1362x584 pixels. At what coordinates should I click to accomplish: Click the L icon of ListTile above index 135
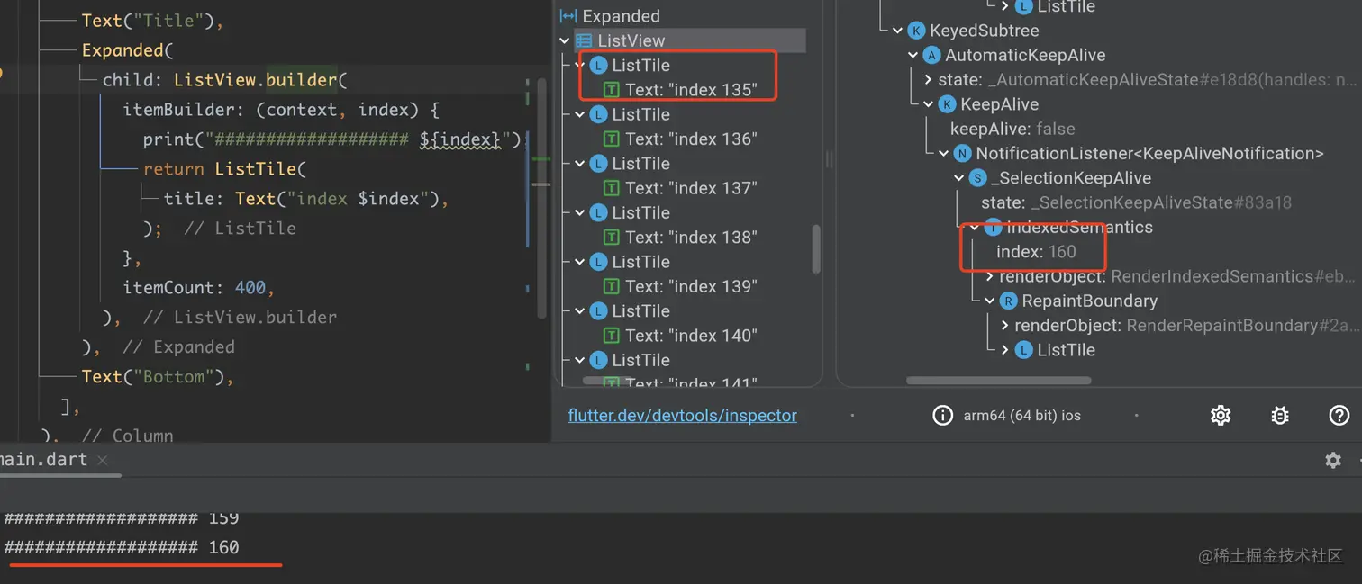pyautogui.click(x=599, y=65)
